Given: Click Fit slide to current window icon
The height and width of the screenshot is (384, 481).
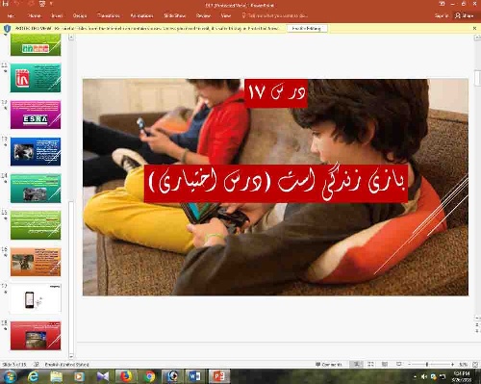Looking at the screenshot, I should (x=475, y=365).
